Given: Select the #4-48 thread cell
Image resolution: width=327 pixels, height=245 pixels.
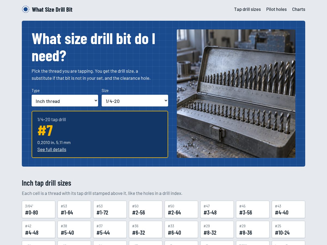Looking at the screenshot, I should (x=38, y=229).
